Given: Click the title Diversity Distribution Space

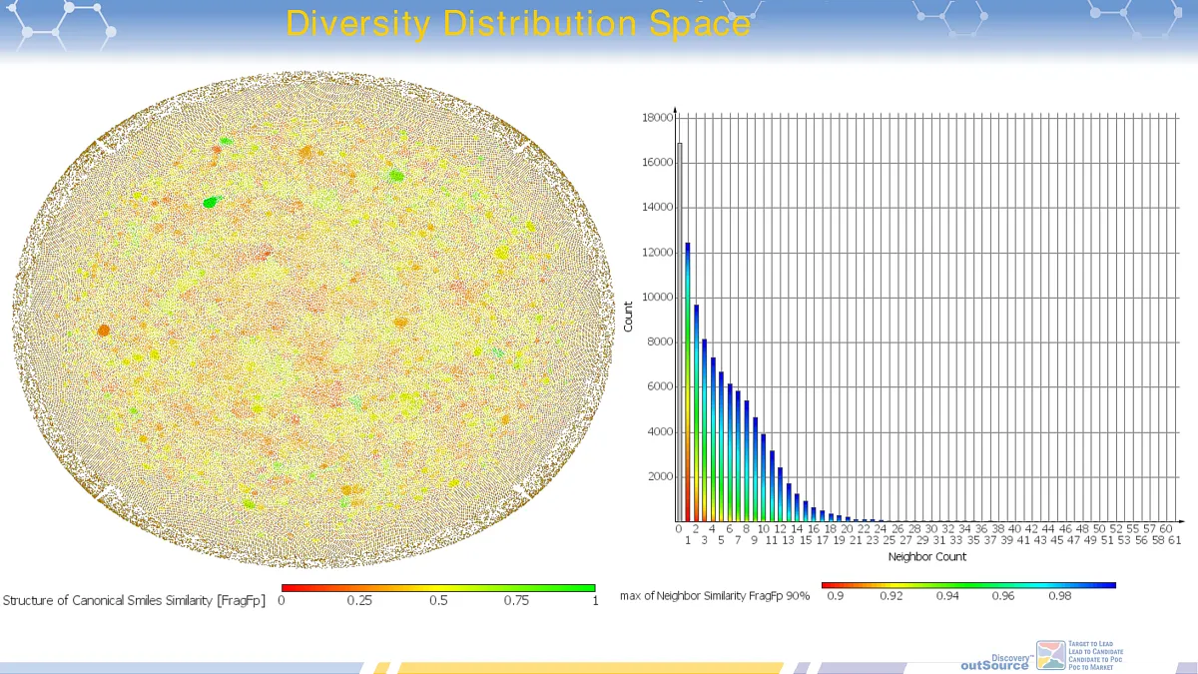Looking at the screenshot, I should pos(519,23).
